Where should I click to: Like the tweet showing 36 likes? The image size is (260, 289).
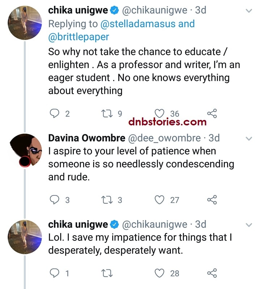point(159,113)
